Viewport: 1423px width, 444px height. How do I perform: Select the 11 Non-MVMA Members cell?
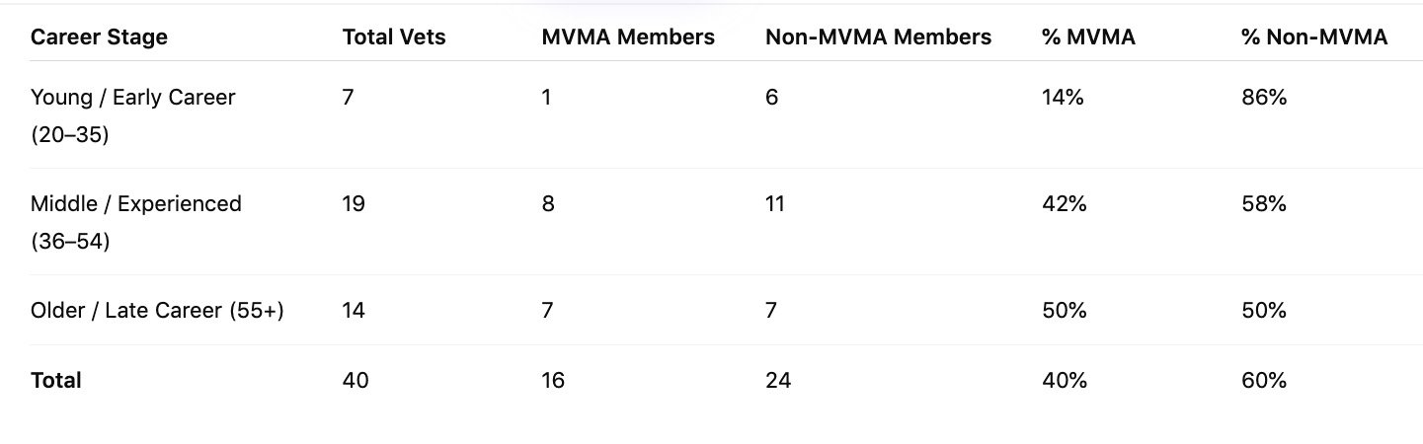pos(775,204)
